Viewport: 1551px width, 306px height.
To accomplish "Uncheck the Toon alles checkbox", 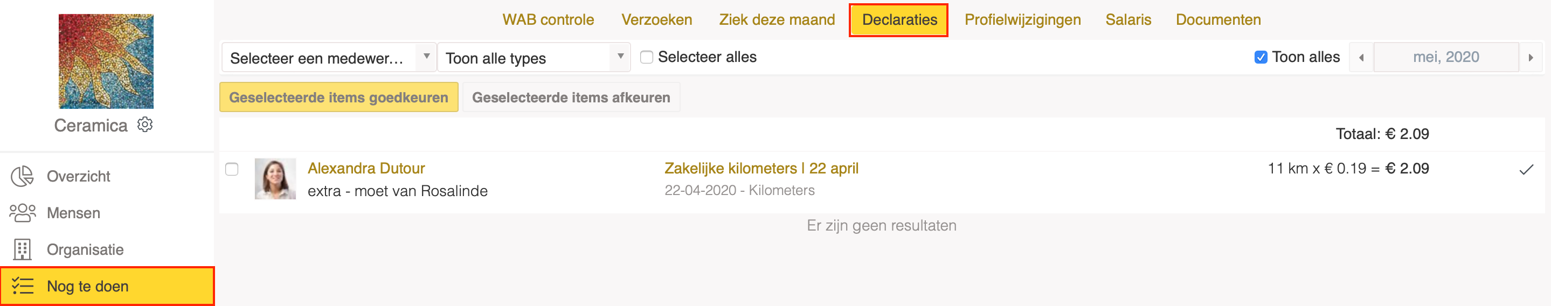I will click(x=1261, y=57).
